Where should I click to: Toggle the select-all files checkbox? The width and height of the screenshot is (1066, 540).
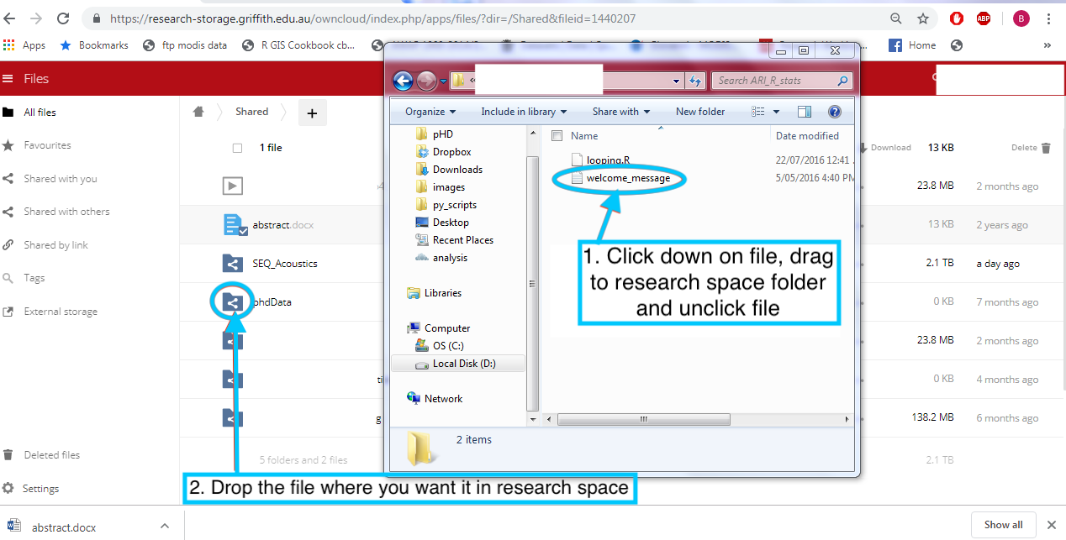[x=237, y=148]
